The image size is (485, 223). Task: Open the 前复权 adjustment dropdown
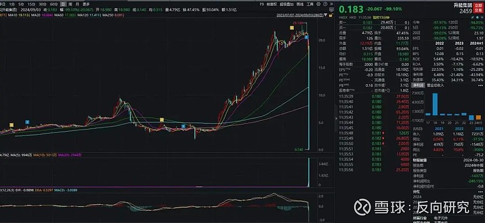click(271, 4)
